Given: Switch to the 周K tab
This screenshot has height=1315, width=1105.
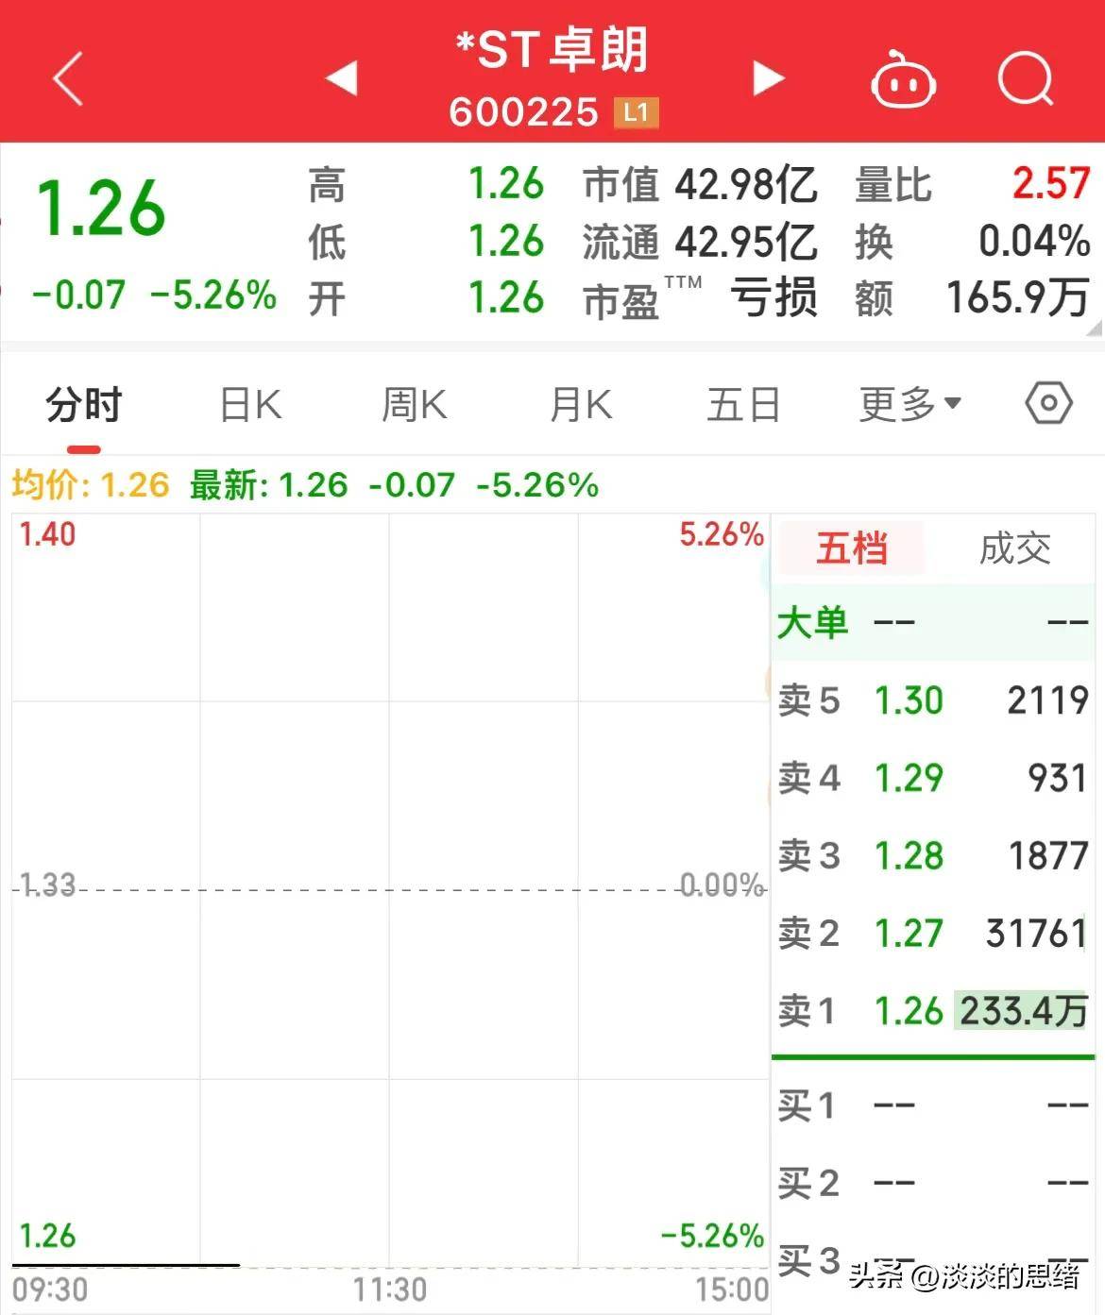Looking at the screenshot, I should [x=414, y=405].
